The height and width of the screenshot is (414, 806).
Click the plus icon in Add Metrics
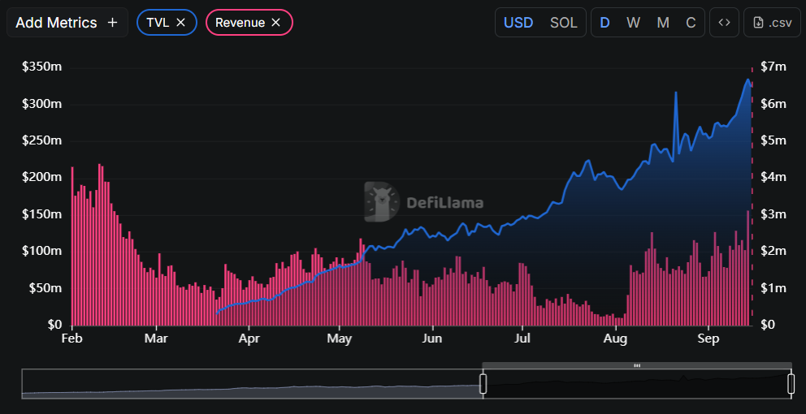[112, 23]
